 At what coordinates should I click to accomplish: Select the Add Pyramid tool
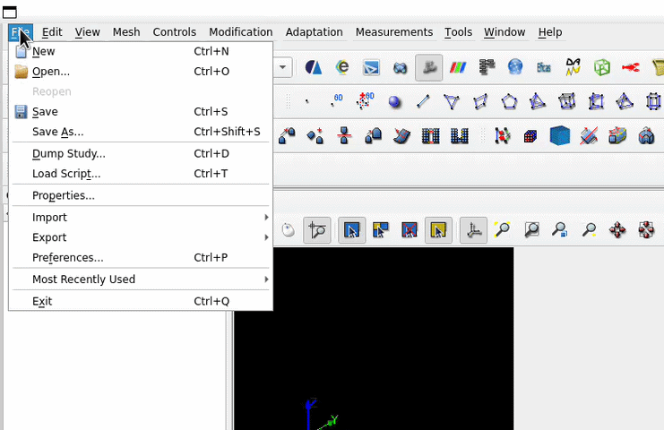625,101
